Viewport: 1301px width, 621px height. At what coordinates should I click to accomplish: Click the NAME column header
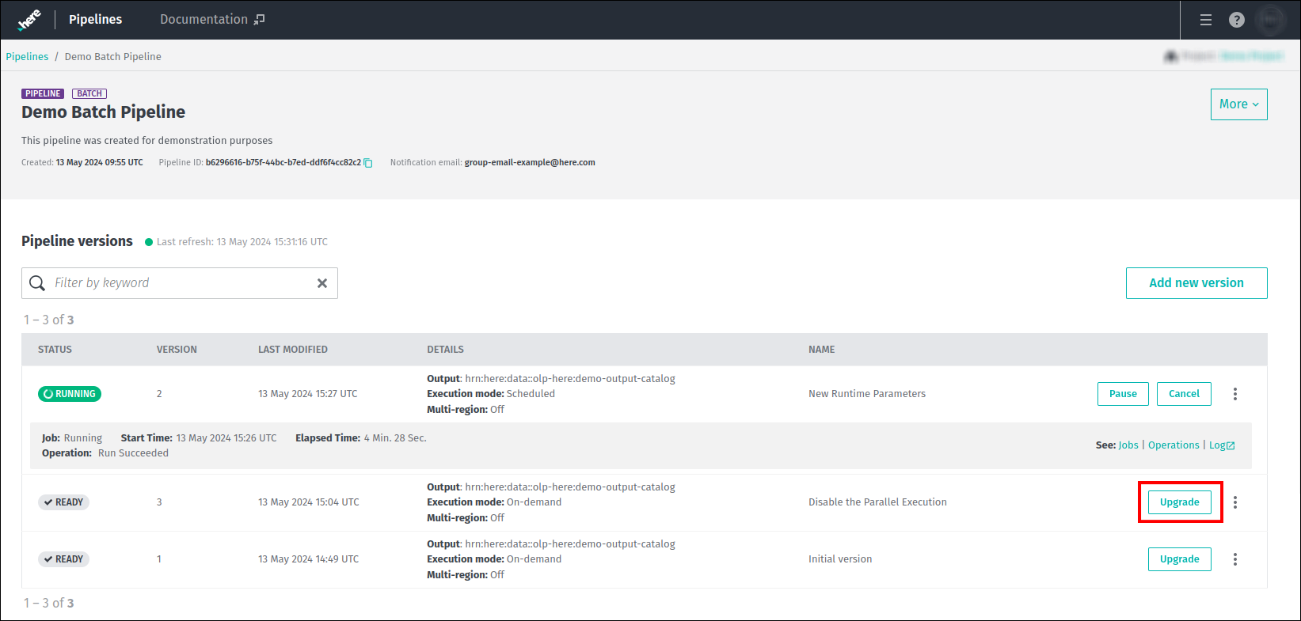(x=822, y=350)
